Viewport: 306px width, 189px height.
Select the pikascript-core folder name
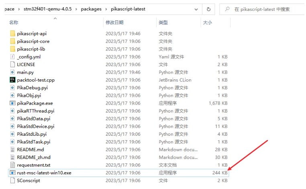coord(33,41)
